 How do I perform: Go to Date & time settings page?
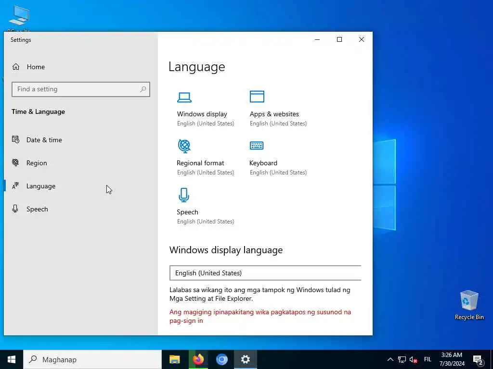pyautogui.click(x=44, y=140)
